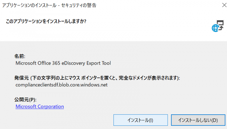Click the Microsoft Office 365 eDiscovery Export Tool name
This screenshot has width=227, height=129.
(x=63, y=63)
